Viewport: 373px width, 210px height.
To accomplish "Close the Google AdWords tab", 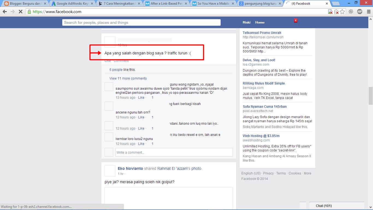I will (92, 4).
